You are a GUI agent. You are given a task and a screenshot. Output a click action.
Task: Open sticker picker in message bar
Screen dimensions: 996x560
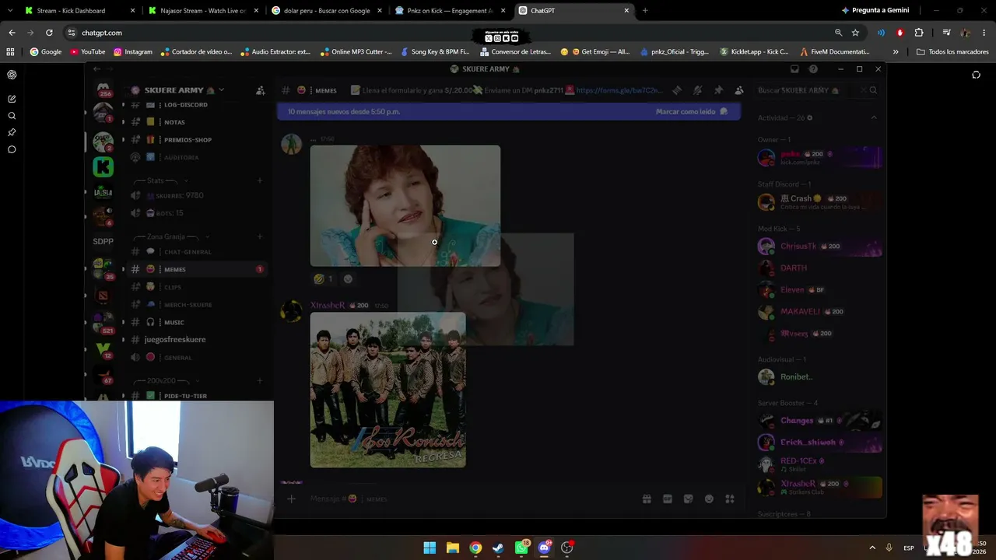pos(688,499)
